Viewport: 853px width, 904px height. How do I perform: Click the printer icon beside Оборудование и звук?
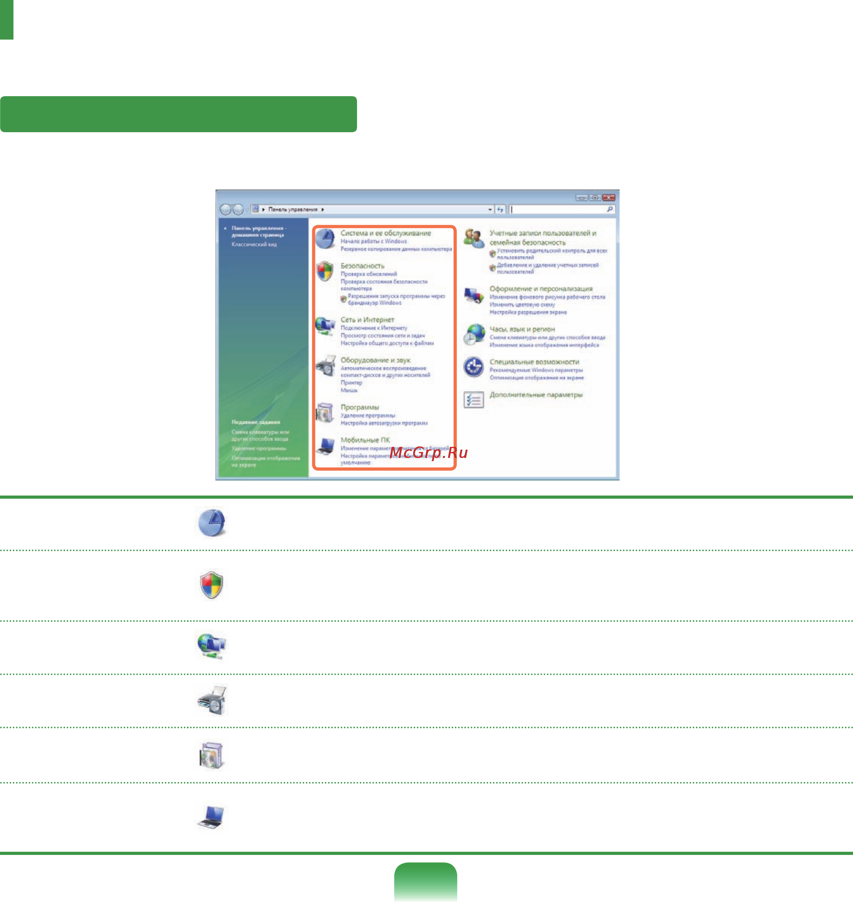(x=325, y=366)
